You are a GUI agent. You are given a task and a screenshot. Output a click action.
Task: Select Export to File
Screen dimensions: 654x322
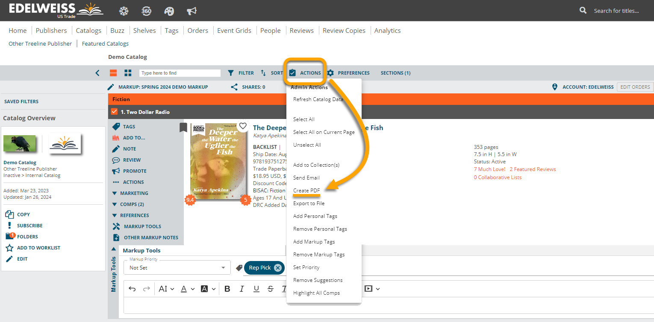[309, 203]
